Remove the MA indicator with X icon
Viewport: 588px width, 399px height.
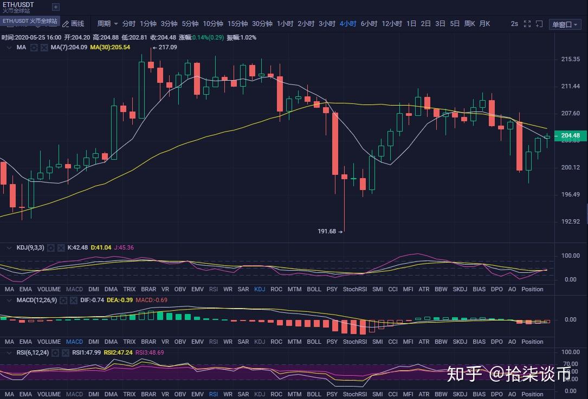click(x=44, y=48)
